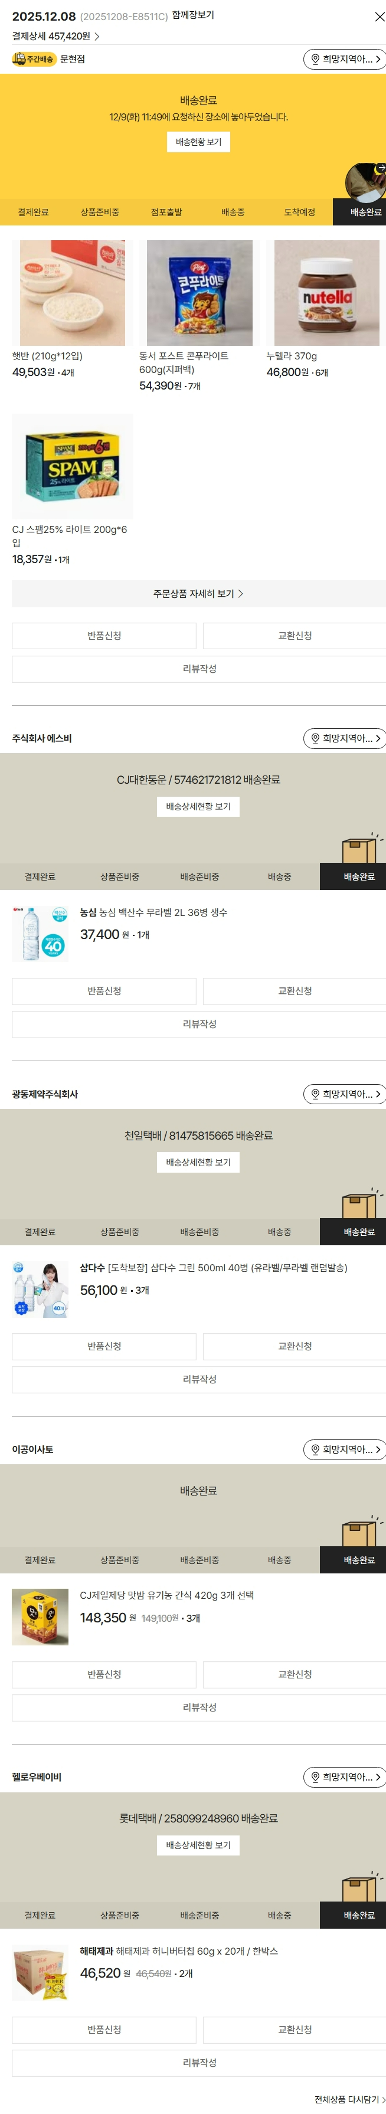Close the order detail page
The image size is (386, 2114).
378,17
